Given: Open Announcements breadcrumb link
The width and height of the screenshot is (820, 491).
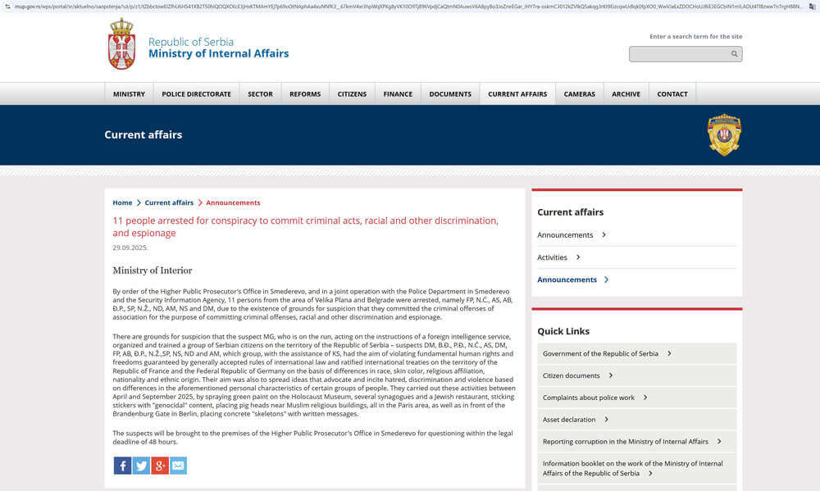Looking at the screenshot, I should tap(233, 203).
